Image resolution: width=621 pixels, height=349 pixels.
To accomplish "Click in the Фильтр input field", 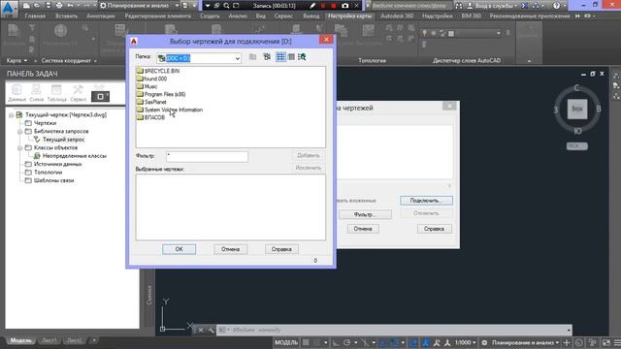I will tap(207, 156).
